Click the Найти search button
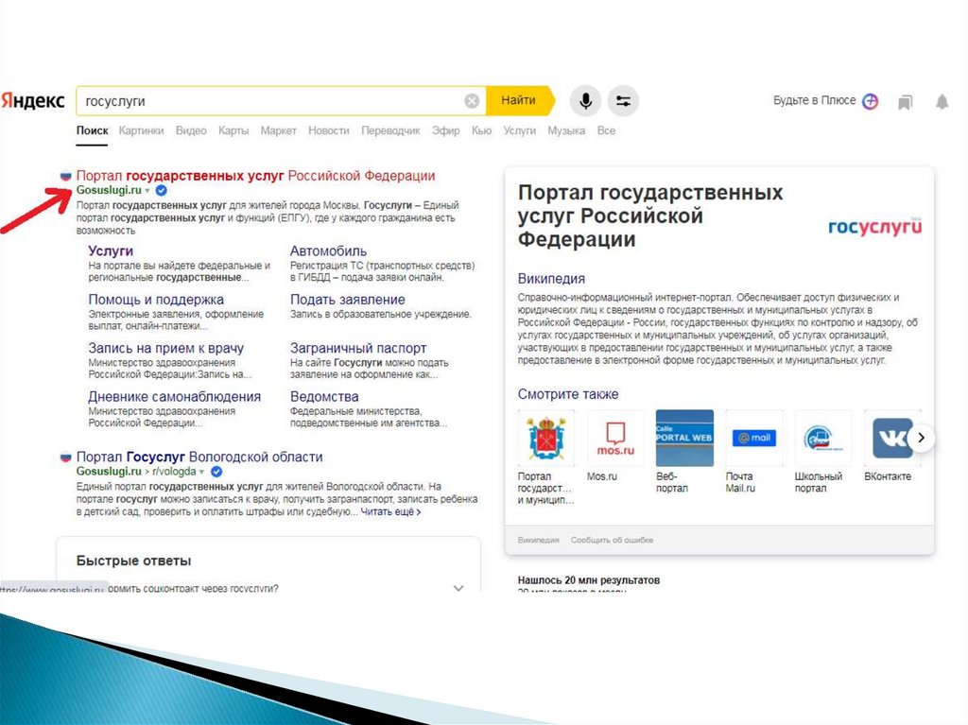968x725 pixels. (x=520, y=100)
